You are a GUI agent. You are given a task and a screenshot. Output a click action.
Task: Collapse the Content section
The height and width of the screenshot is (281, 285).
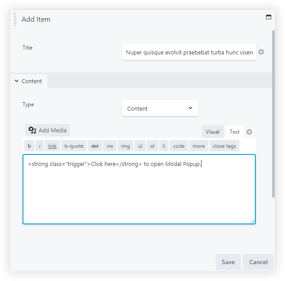[x=28, y=81]
